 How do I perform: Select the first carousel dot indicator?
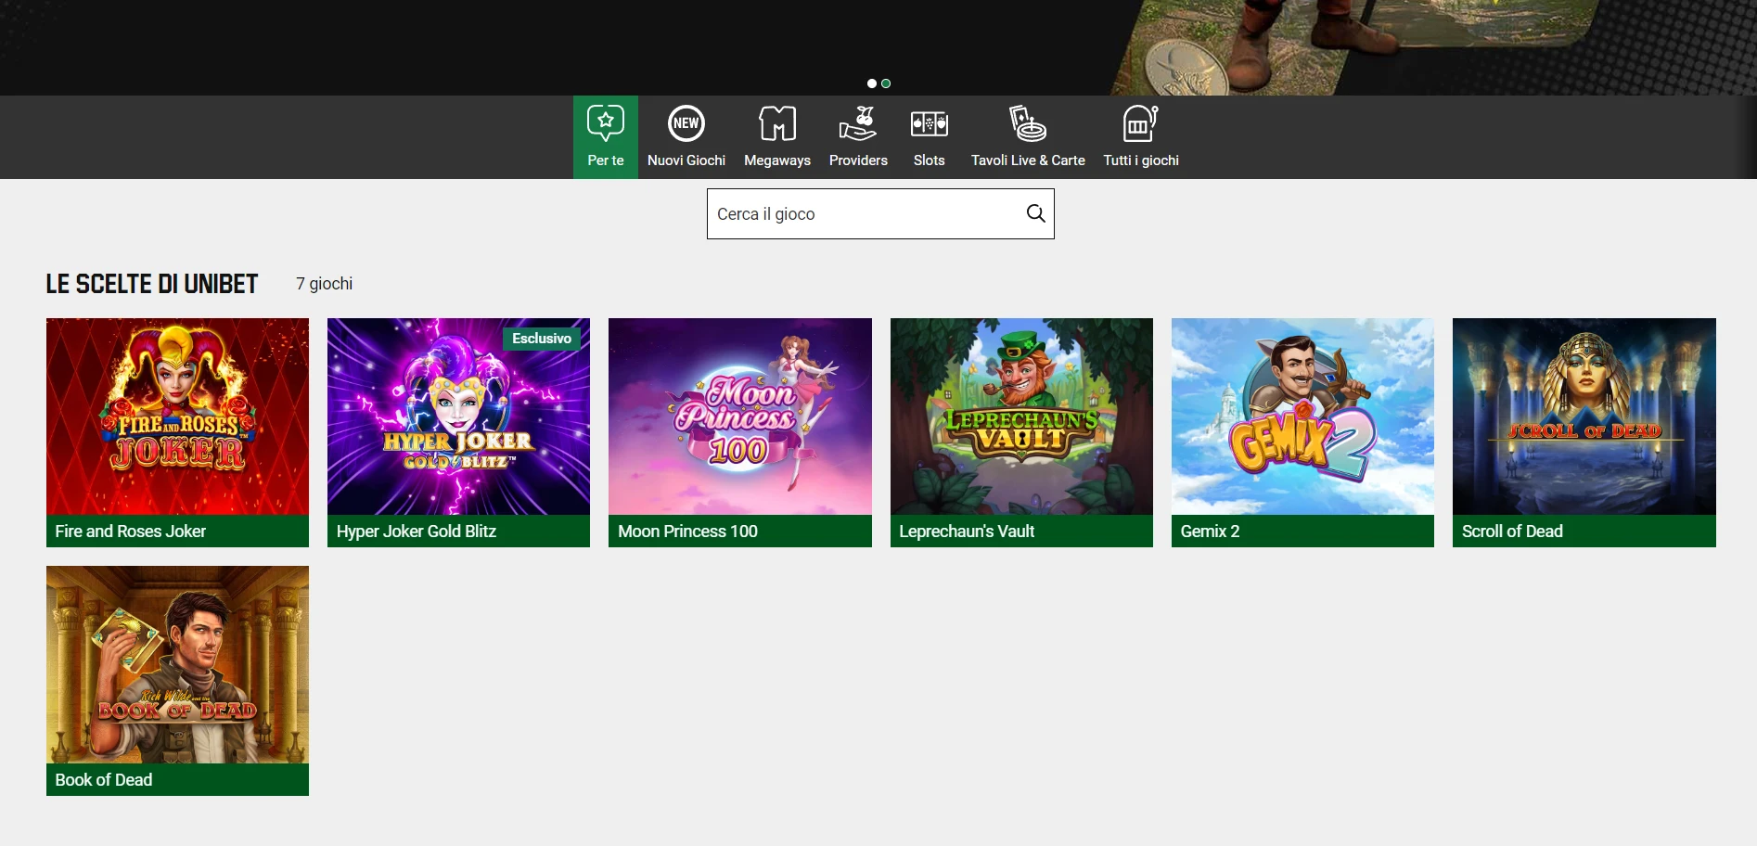click(x=872, y=83)
